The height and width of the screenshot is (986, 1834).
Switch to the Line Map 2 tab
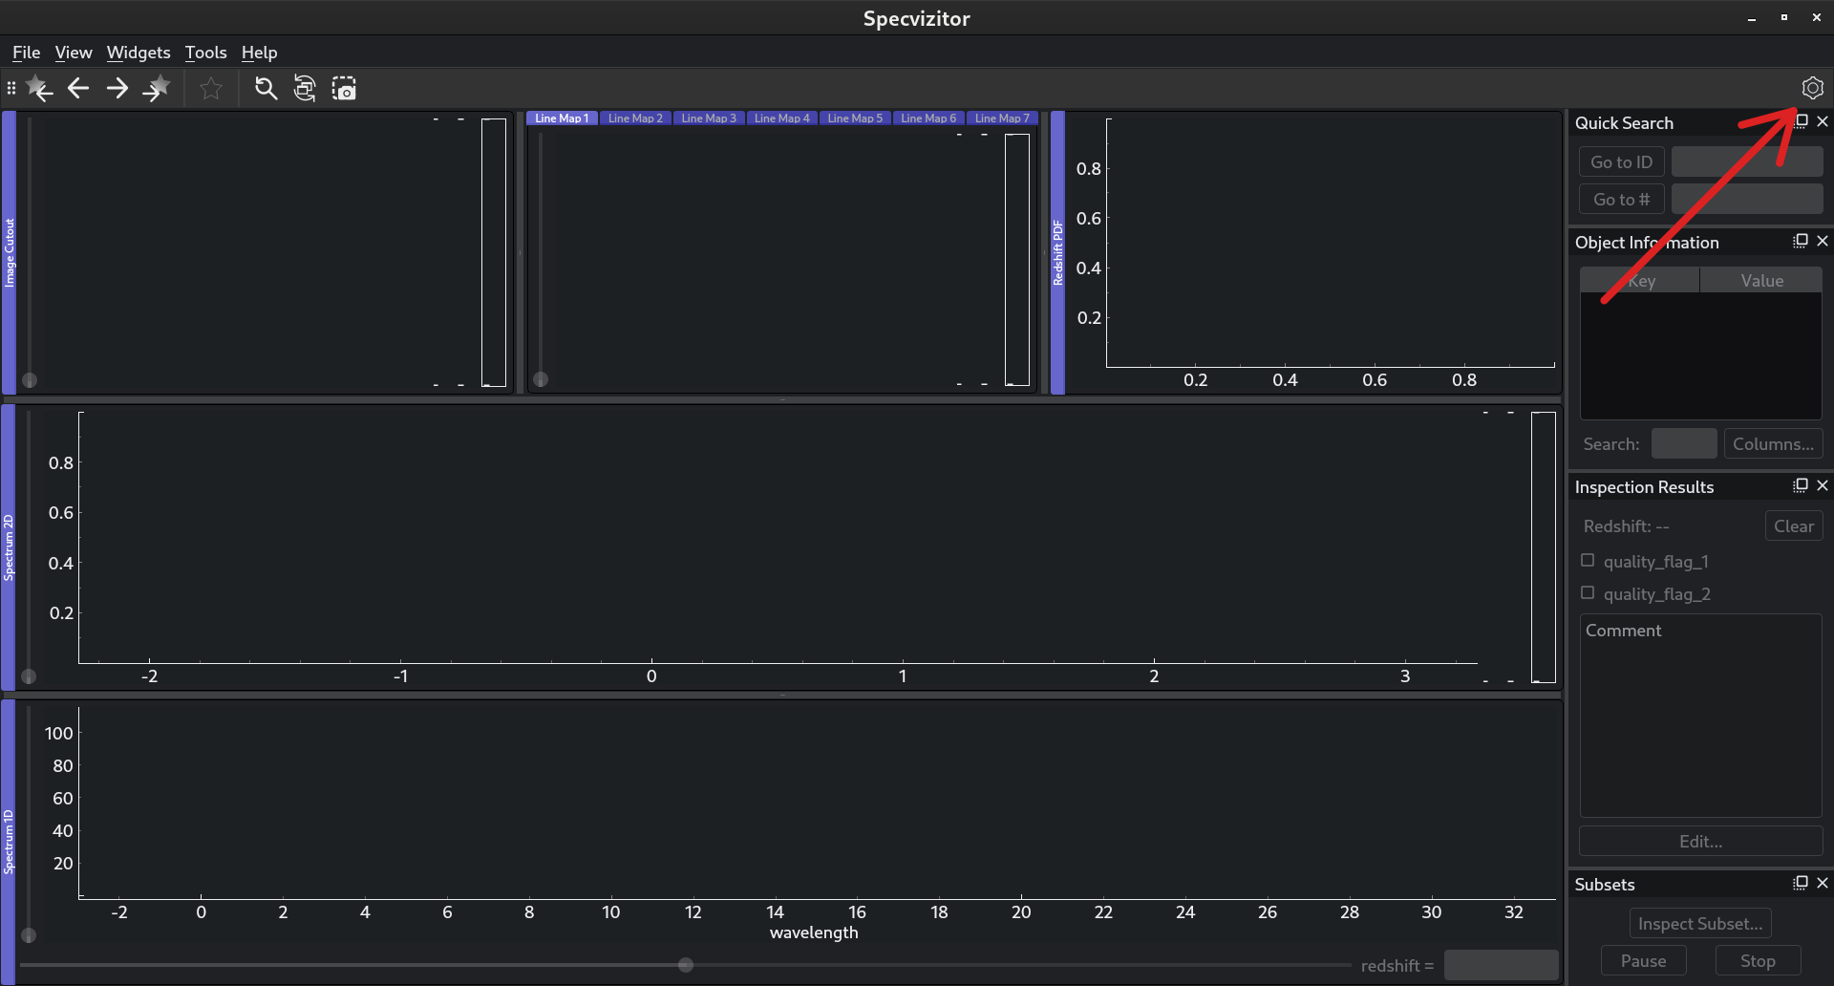(x=635, y=118)
